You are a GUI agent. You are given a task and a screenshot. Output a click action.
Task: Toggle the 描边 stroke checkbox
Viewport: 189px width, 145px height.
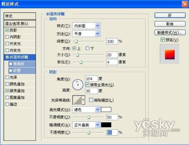pos(7,104)
